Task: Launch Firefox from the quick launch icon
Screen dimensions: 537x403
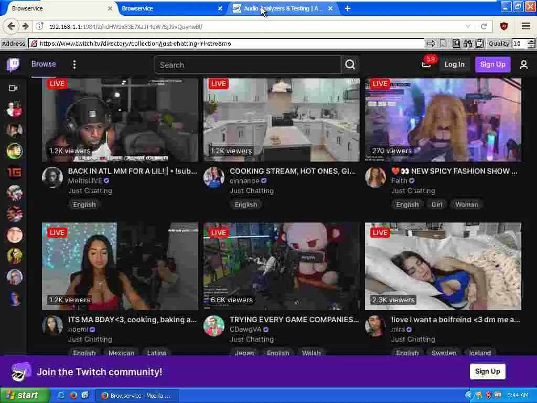Action: point(73,396)
